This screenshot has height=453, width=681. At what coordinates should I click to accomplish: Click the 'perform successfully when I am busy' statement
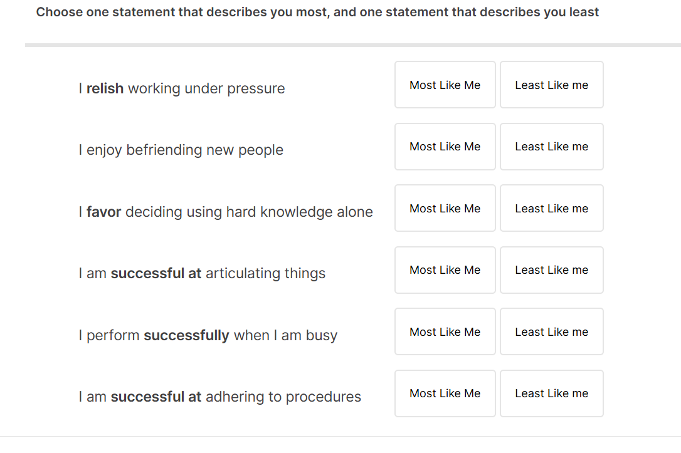coord(208,336)
